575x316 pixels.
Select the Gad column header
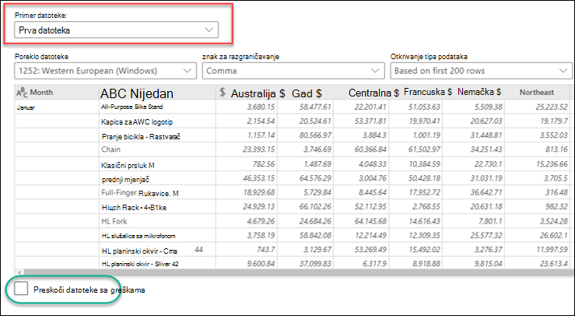pyautogui.click(x=305, y=92)
